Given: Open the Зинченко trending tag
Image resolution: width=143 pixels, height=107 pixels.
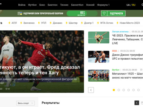Looking at the screenshot, I should 29,23.
